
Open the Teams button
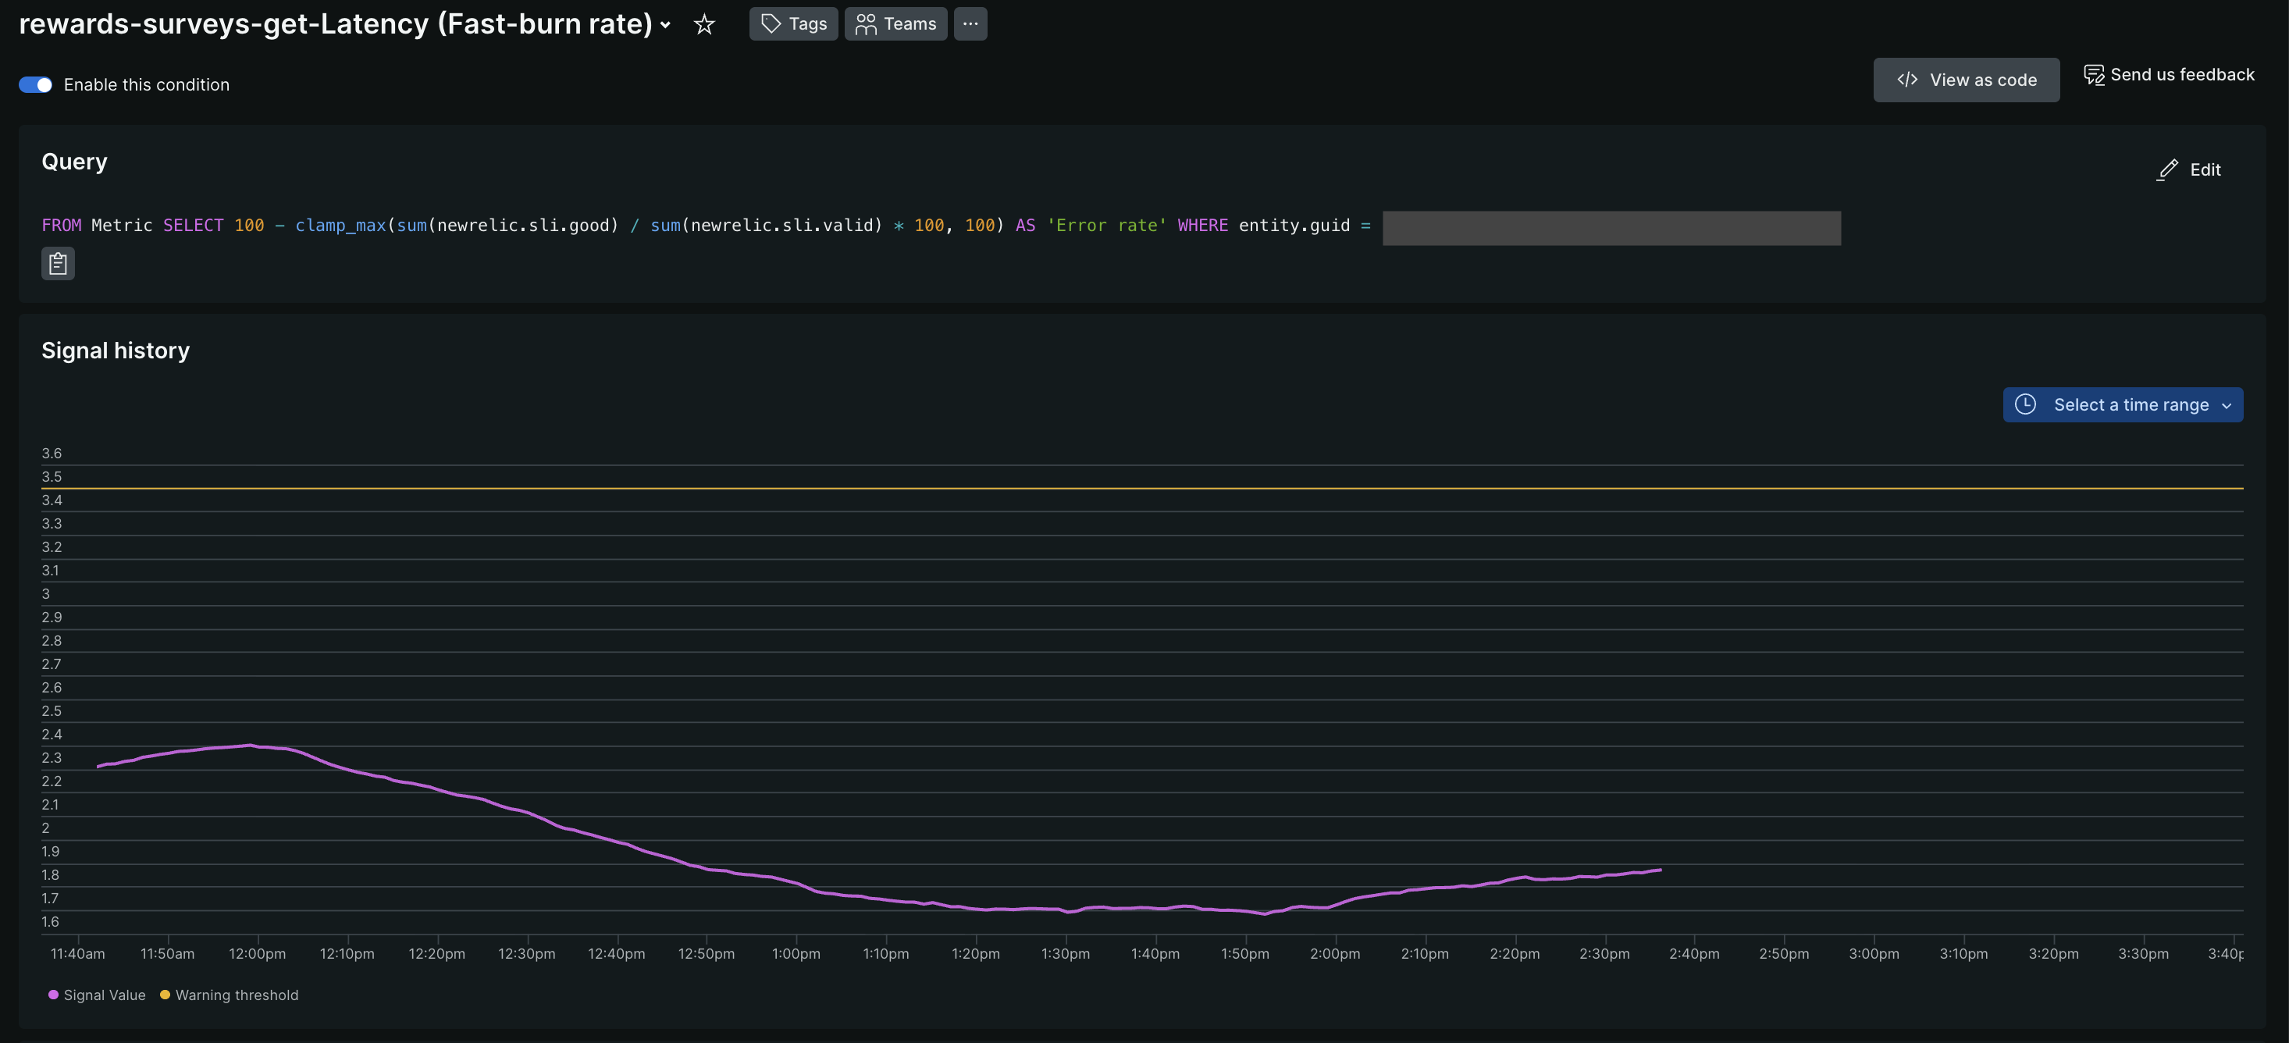pyautogui.click(x=895, y=24)
